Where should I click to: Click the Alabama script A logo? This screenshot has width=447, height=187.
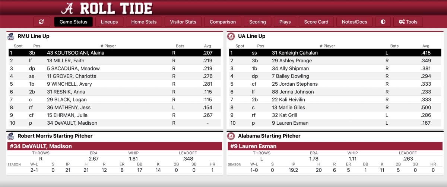(67, 8)
